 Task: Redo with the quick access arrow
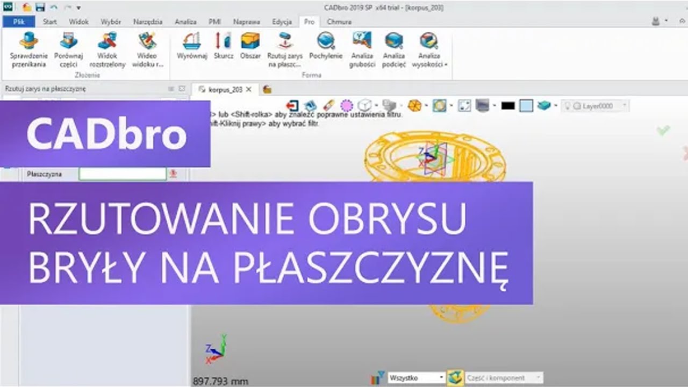[x=67, y=8]
